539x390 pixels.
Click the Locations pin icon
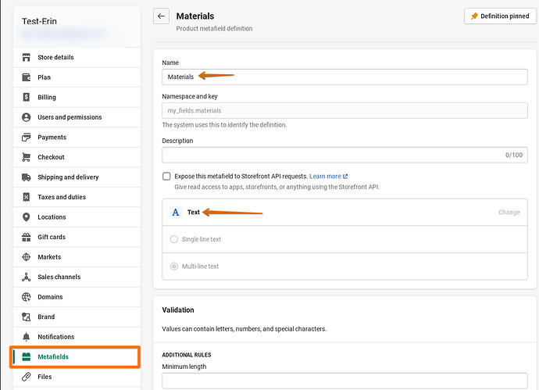[27, 217]
